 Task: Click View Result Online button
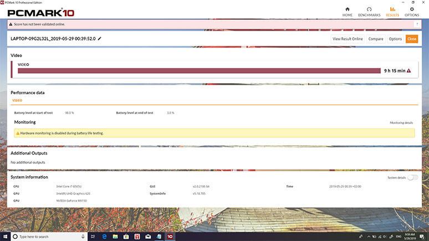[348, 39]
